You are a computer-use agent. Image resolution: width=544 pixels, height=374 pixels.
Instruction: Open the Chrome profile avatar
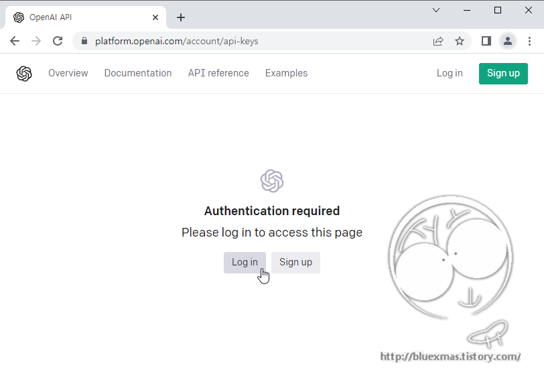(x=508, y=41)
